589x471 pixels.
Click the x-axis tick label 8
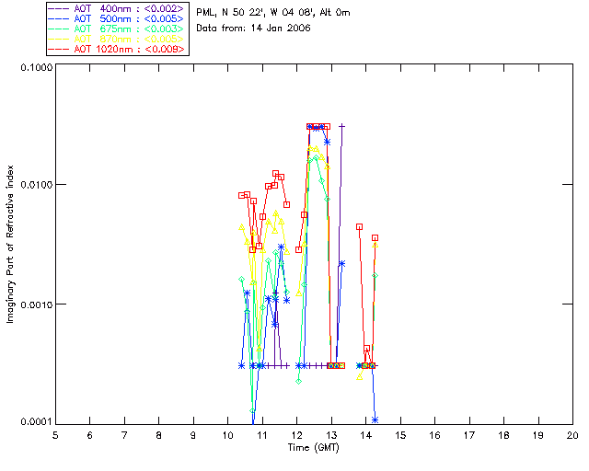coord(159,435)
